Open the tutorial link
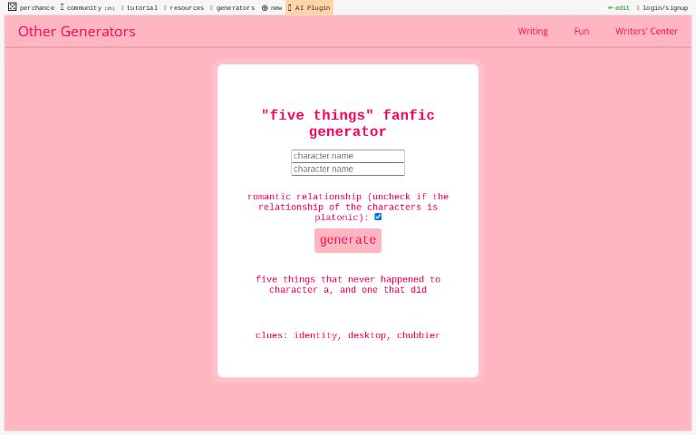 coord(140,7)
